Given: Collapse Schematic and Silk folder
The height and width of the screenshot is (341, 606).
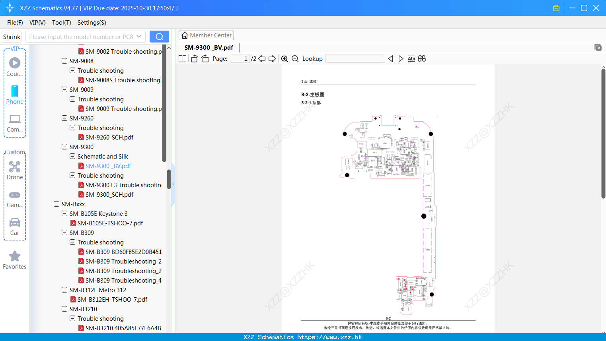Looking at the screenshot, I should pyautogui.click(x=72, y=156).
